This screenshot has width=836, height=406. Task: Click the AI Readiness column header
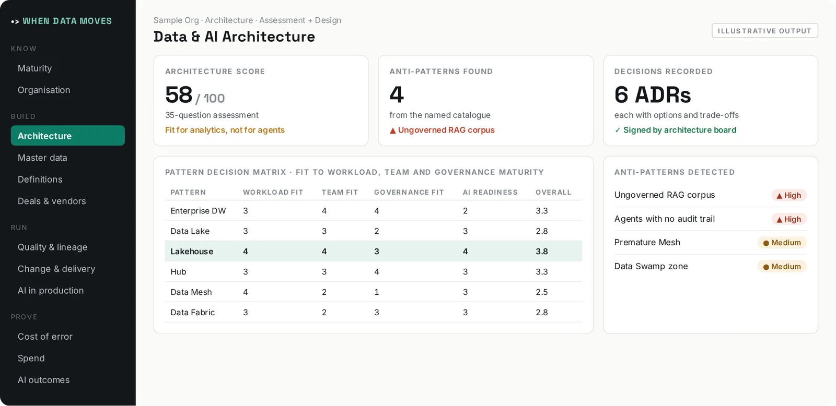490,193
